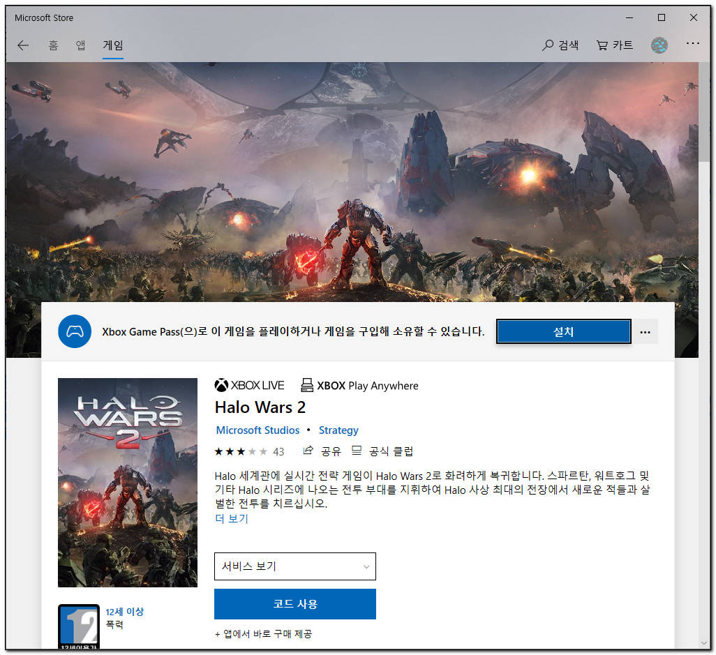Expand description with 더 보기
The width and height of the screenshot is (716, 655).
(x=232, y=518)
